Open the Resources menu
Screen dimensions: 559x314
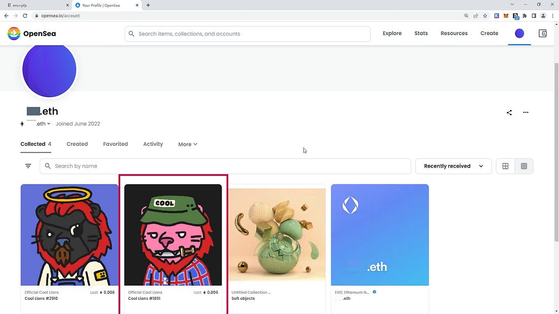(x=454, y=33)
